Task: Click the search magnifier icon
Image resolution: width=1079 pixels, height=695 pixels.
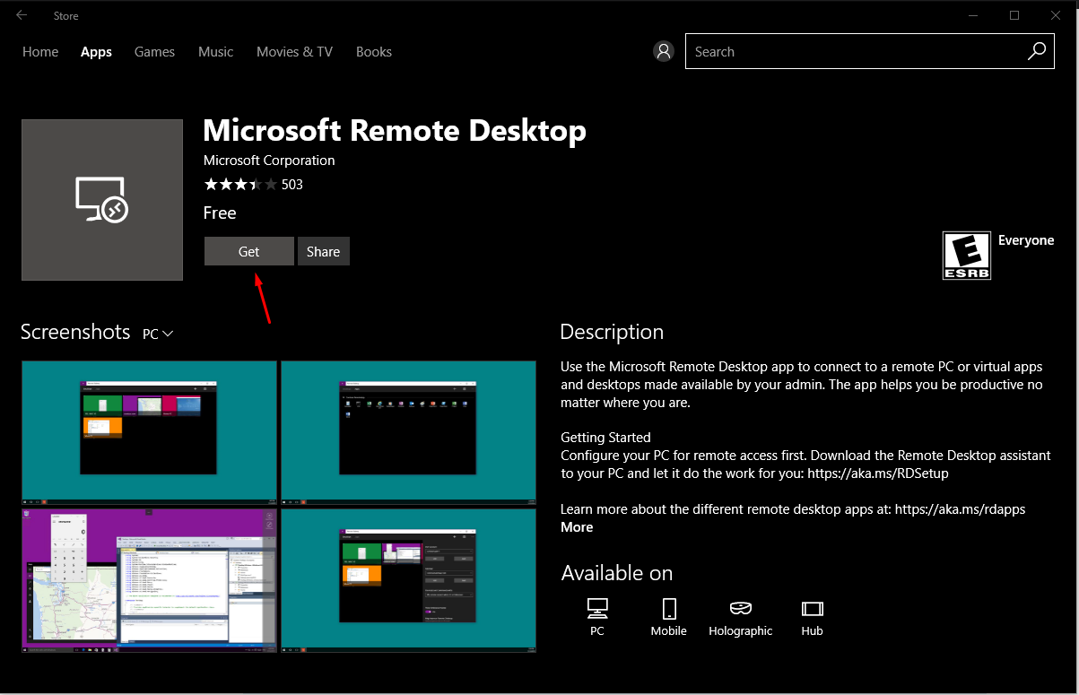Action: (x=1036, y=51)
